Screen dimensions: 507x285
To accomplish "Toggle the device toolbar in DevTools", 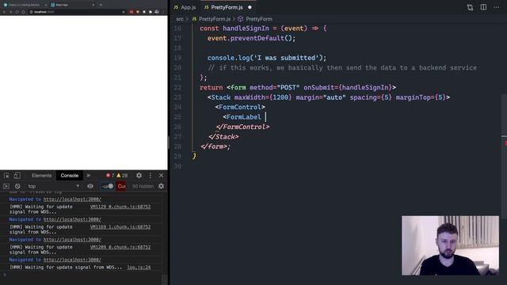I will coord(17,176).
